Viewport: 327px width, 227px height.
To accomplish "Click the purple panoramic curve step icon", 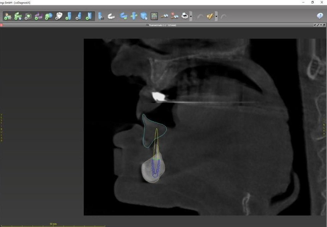I will tap(38, 16).
